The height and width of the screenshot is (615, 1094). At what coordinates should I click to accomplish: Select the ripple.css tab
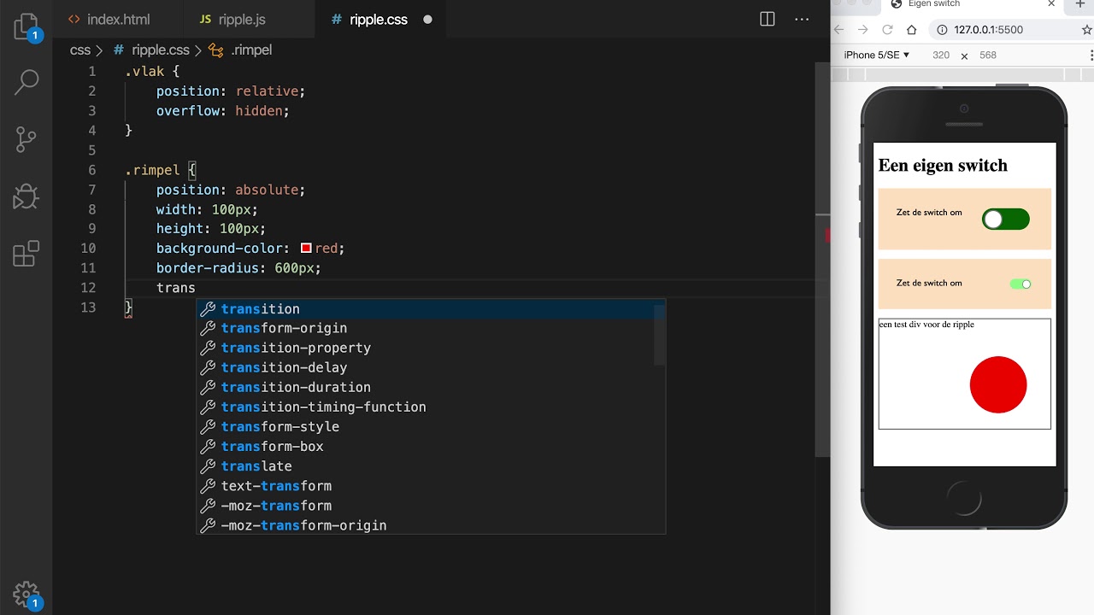(379, 19)
